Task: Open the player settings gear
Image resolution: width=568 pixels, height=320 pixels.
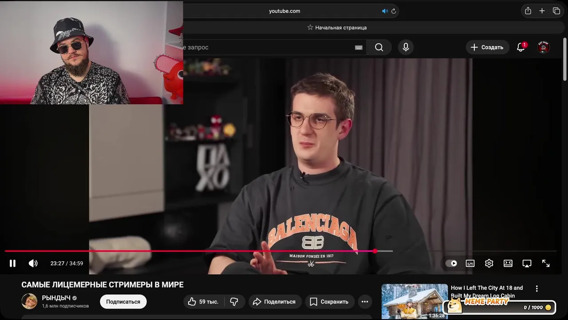Action: pos(489,264)
